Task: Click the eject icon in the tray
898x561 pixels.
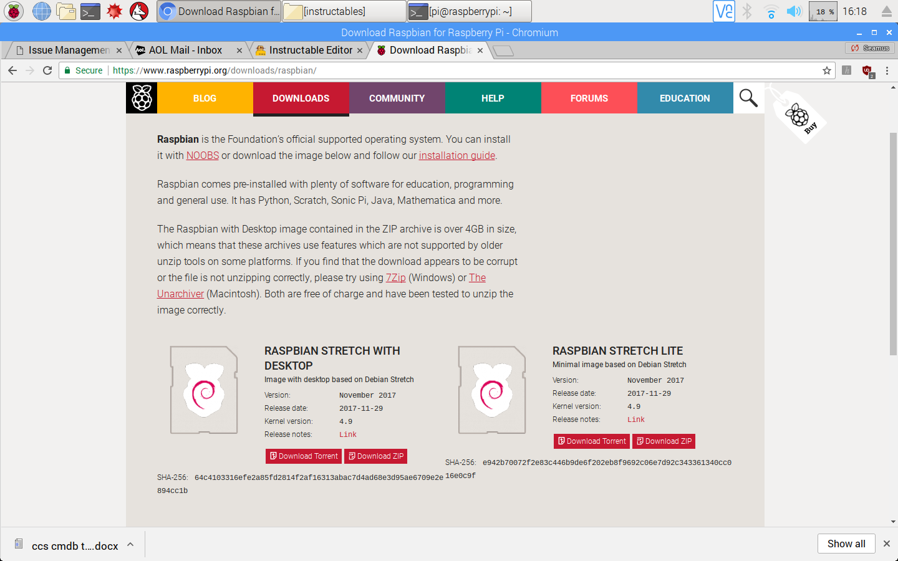Action: pyautogui.click(x=886, y=11)
